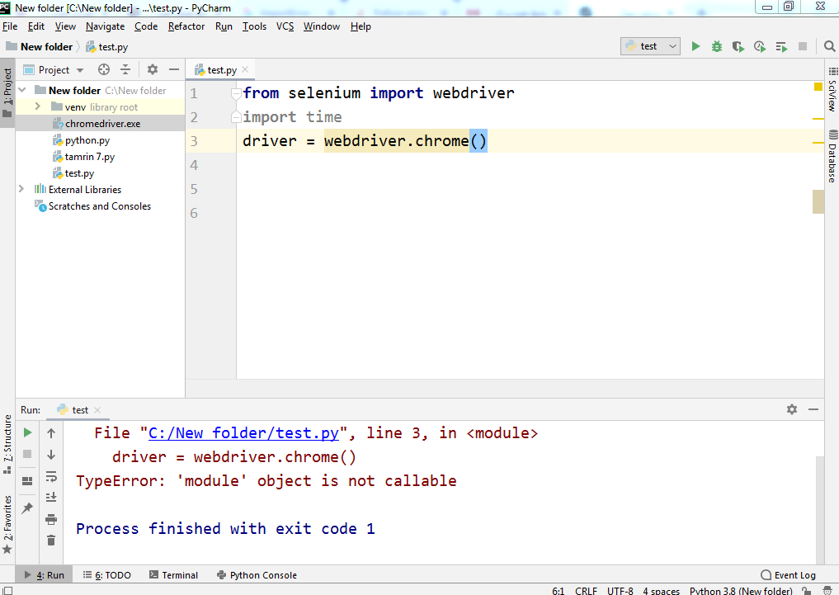Start debugging with the bug icon
Screen dimensions: 839x595
pos(717,47)
